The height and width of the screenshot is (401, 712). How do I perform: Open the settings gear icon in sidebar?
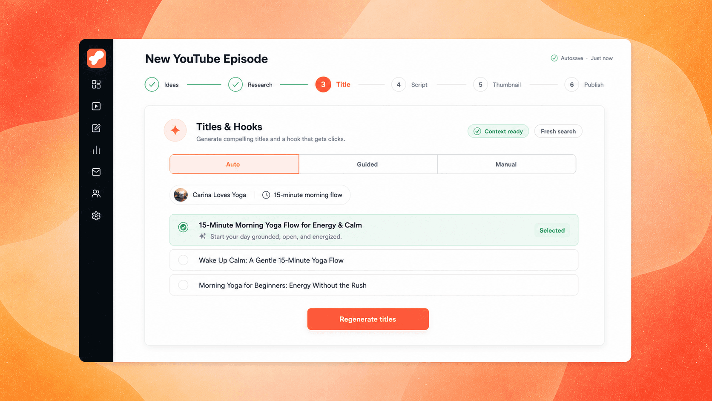[x=96, y=216]
